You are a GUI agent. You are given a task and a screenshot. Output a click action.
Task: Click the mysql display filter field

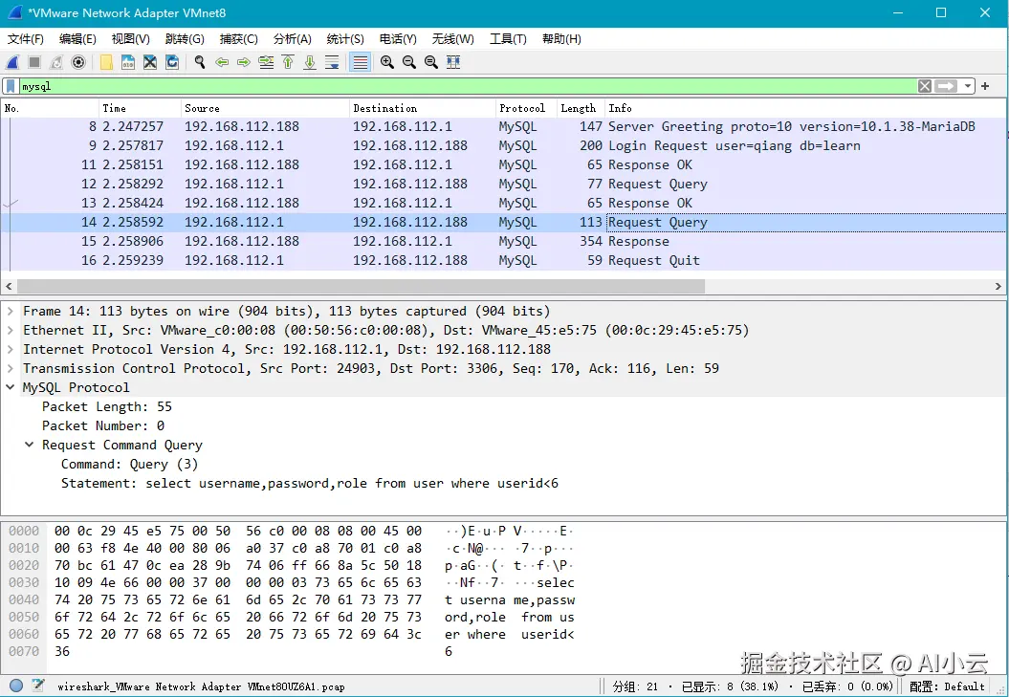(468, 86)
